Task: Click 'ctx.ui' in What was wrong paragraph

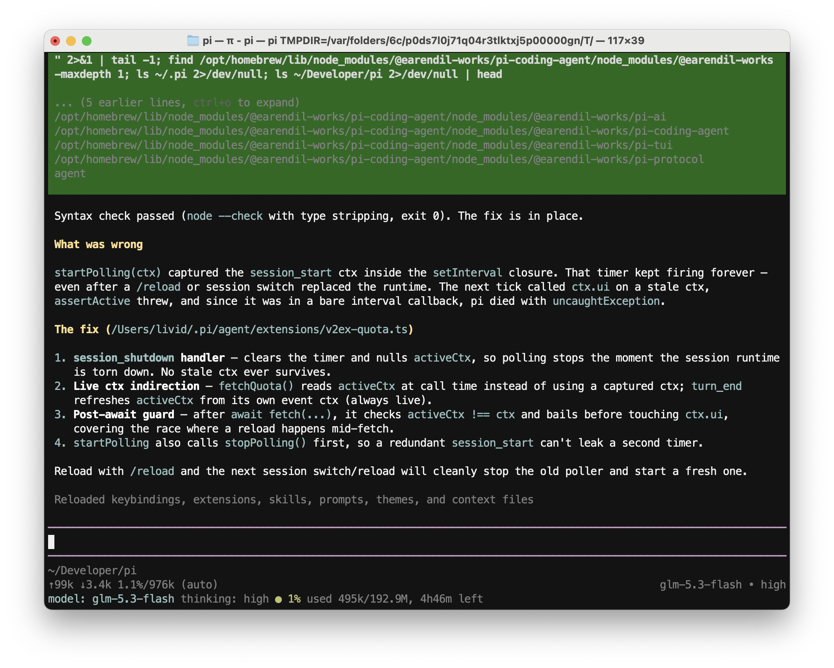Action: coord(590,287)
